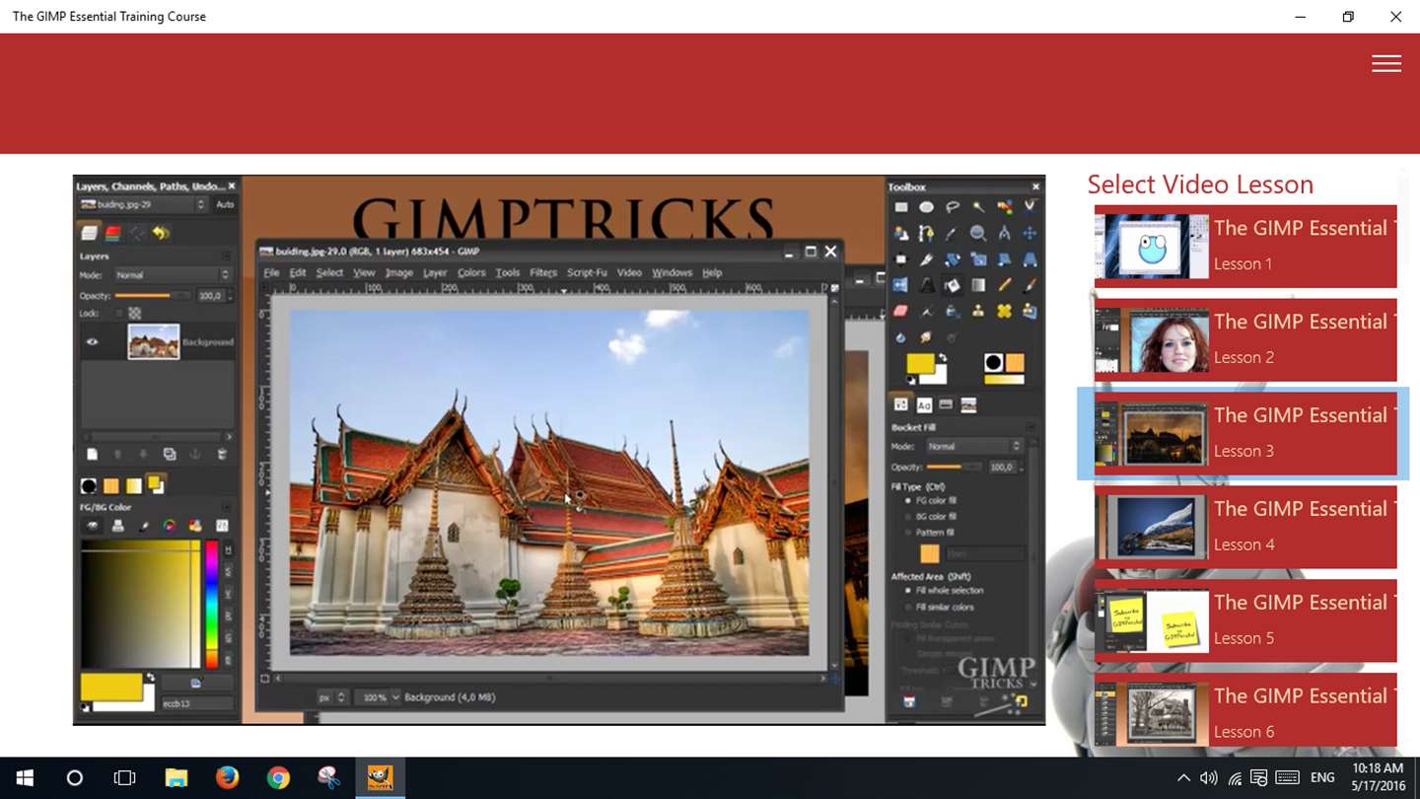The image size is (1420, 799).
Task: Open the Script-Fu menu
Action: 588,272
